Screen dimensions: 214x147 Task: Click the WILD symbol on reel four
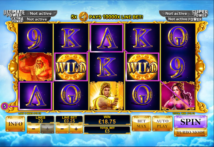point(142,67)
